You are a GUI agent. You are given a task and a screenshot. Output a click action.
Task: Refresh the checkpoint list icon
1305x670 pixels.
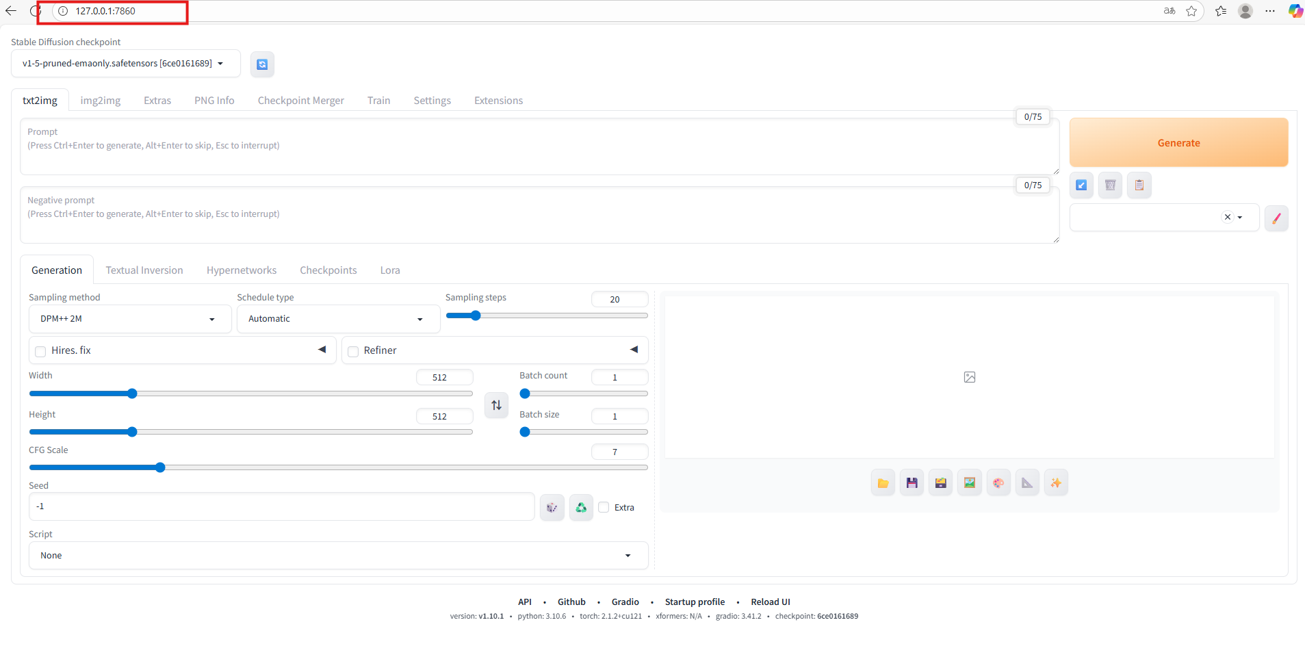pyautogui.click(x=262, y=64)
